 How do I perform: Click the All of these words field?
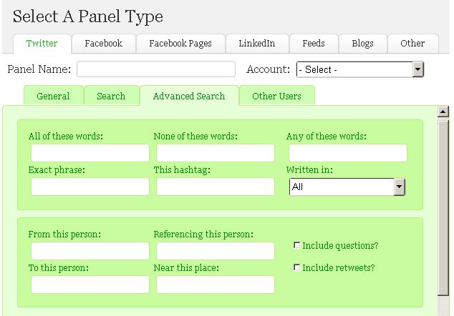[90, 153]
